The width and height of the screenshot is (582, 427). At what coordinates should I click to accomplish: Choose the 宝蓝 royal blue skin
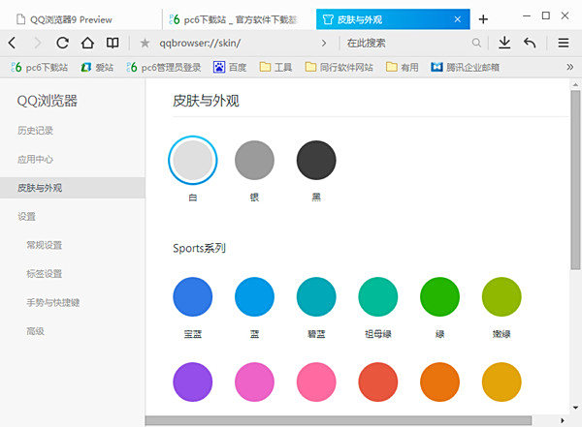click(193, 296)
